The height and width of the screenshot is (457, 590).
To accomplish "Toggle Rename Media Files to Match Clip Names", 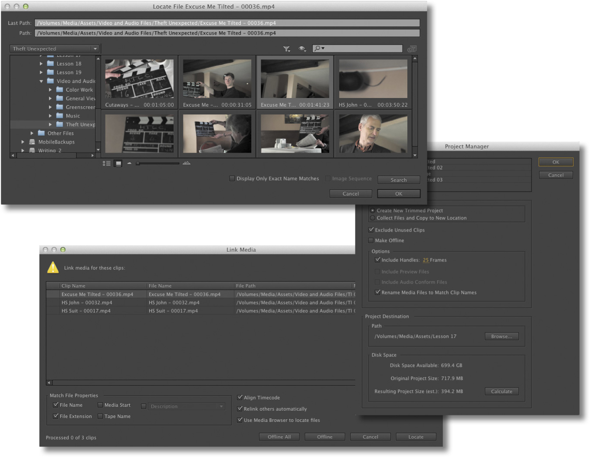I will (377, 292).
